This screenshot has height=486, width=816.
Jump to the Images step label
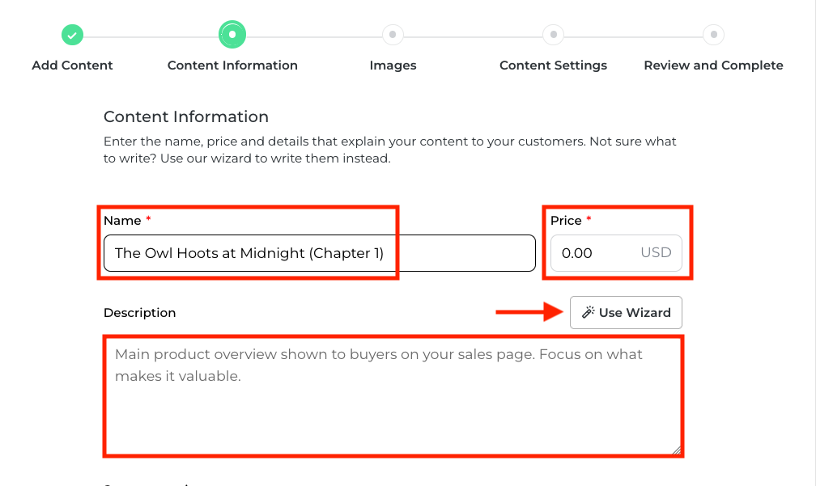(x=393, y=66)
